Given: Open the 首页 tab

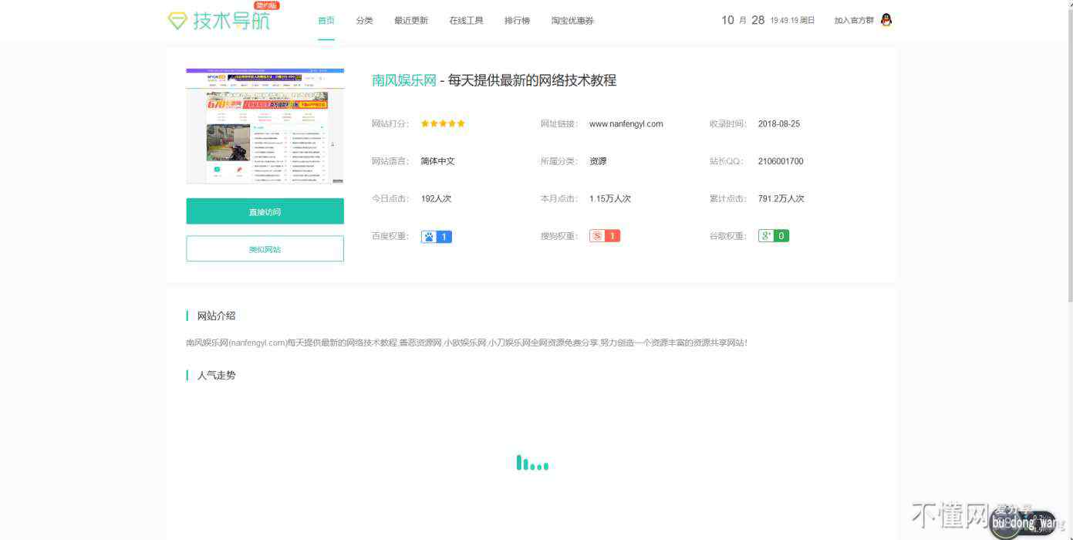Looking at the screenshot, I should pos(326,21).
